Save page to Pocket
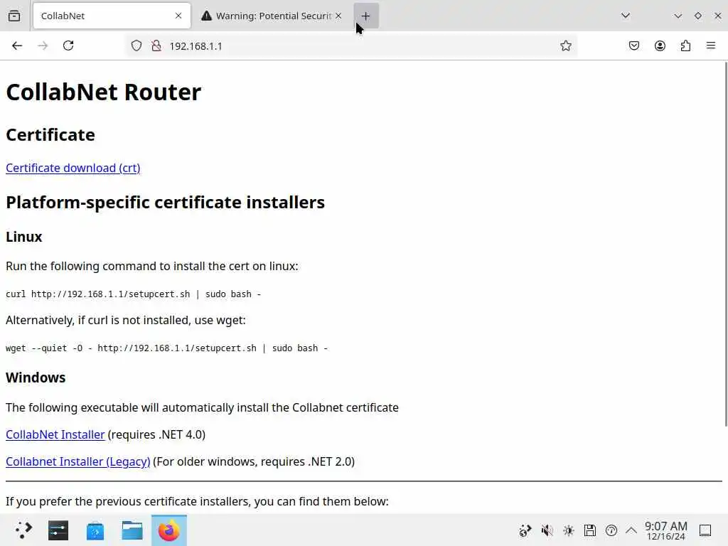Image resolution: width=728 pixels, height=546 pixels. (x=634, y=45)
